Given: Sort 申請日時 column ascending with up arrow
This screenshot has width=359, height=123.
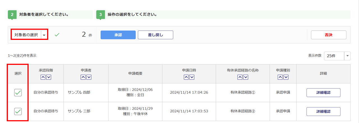Looking at the screenshot, I should point(186,77).
